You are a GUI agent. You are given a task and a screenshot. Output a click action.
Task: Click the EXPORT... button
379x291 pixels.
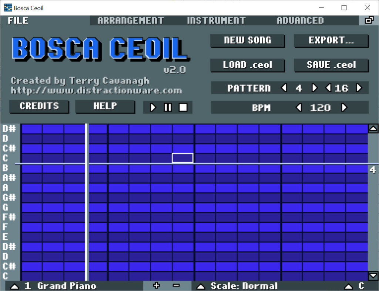click(x=331, y=40)
